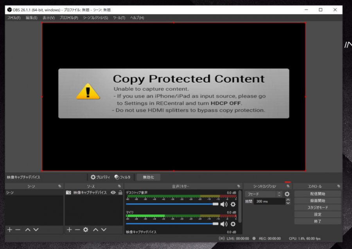The height and width of the screenshot is (249, 352).
Task: Click the REC status dot
Action: click(x=254, y=238)
